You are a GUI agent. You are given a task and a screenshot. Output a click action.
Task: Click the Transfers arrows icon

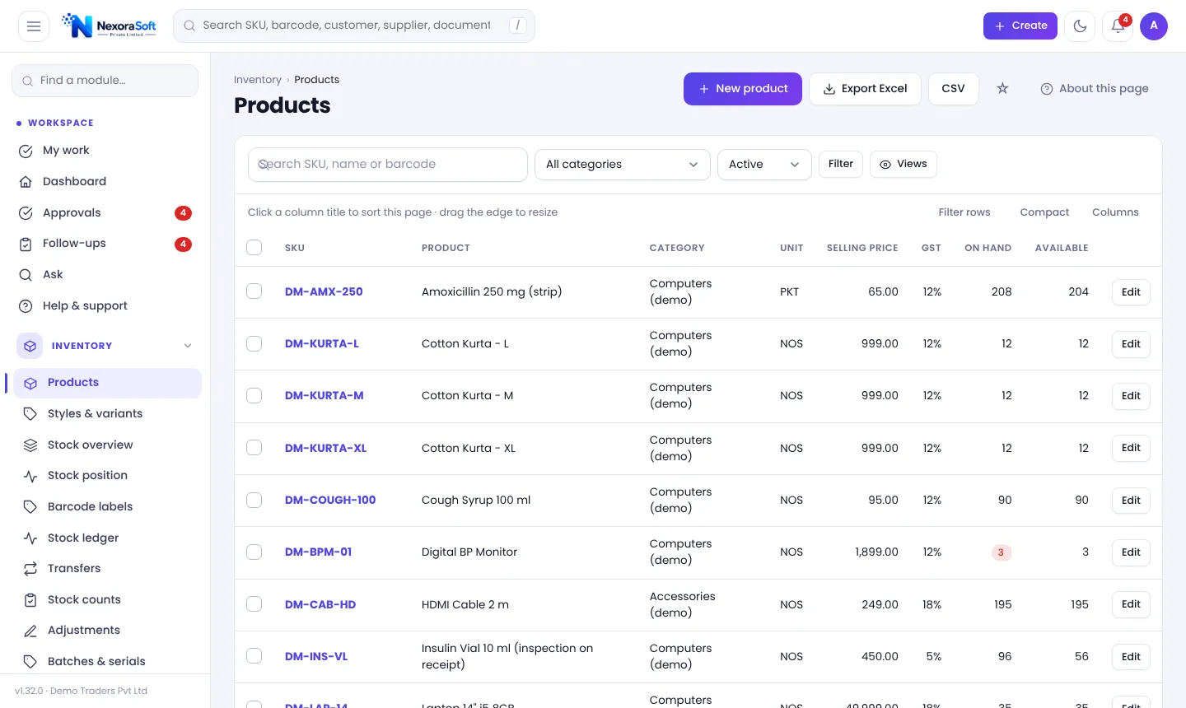tap(30, 569)
